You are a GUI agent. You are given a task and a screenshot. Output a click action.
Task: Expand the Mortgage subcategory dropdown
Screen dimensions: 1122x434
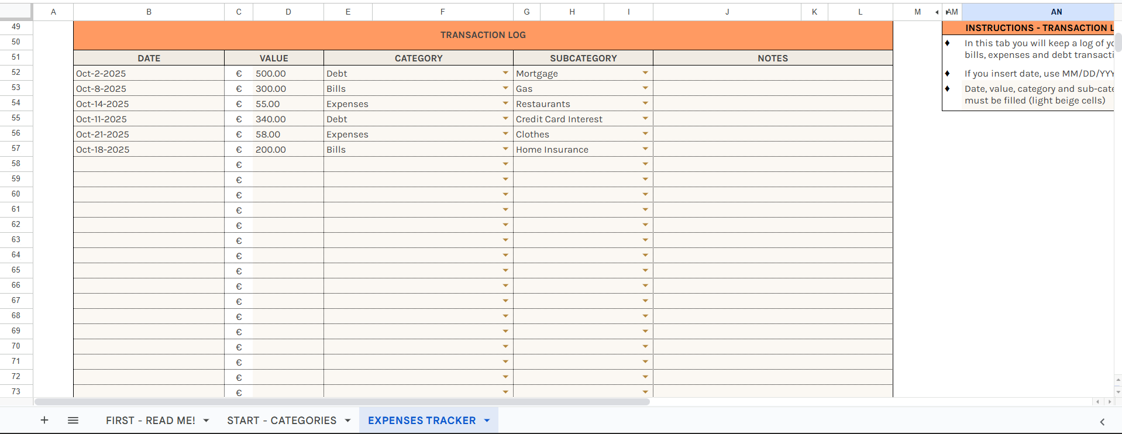(x=645, y=73)
